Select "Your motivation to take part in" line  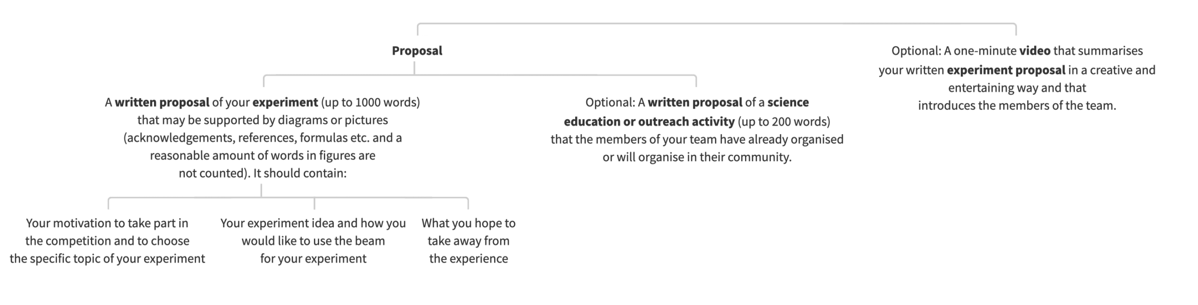tap(107, 223)
